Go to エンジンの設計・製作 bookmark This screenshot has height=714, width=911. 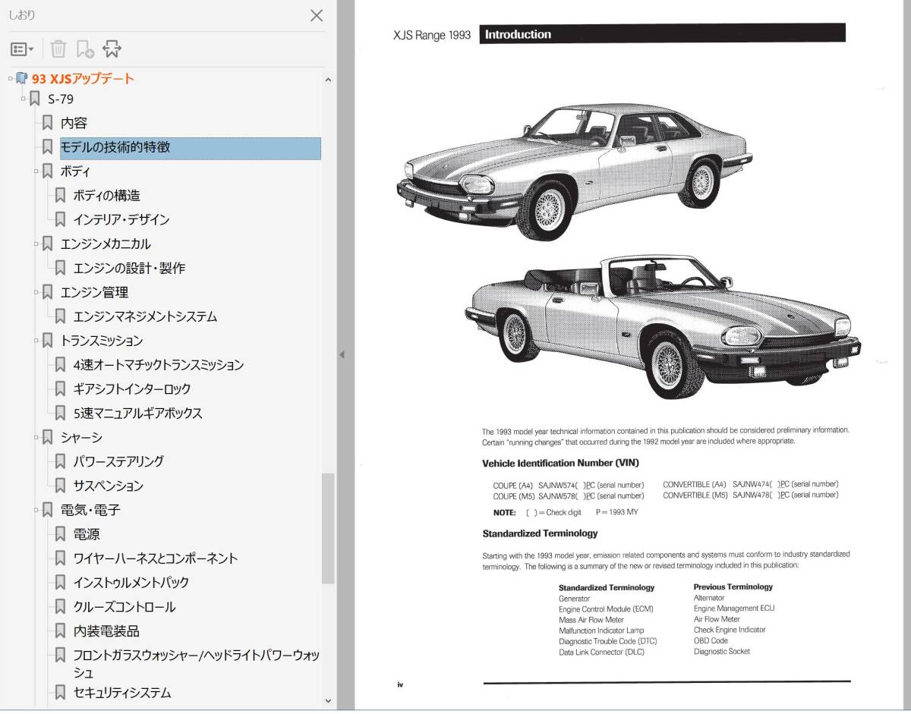tap(129, 268)
